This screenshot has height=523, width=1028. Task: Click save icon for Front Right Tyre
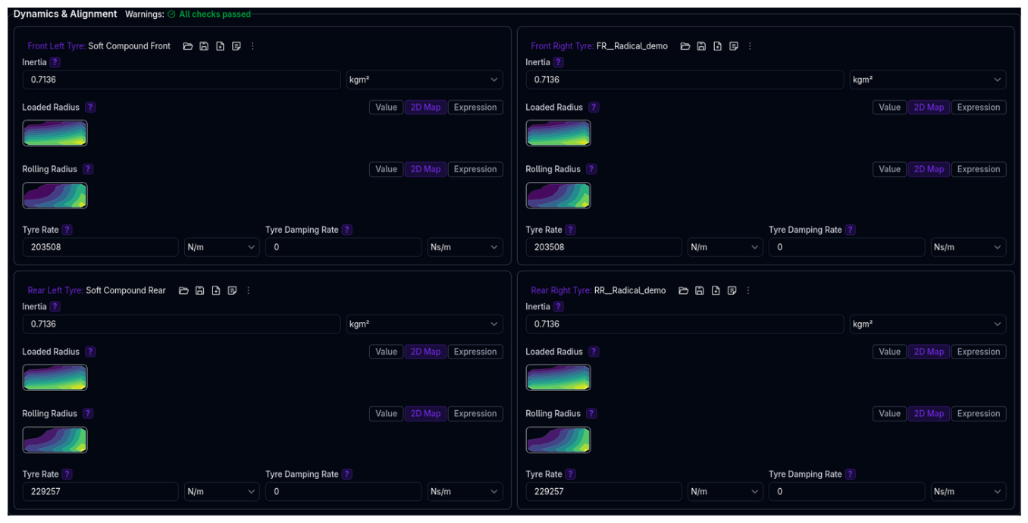click(x=701, y=46)
